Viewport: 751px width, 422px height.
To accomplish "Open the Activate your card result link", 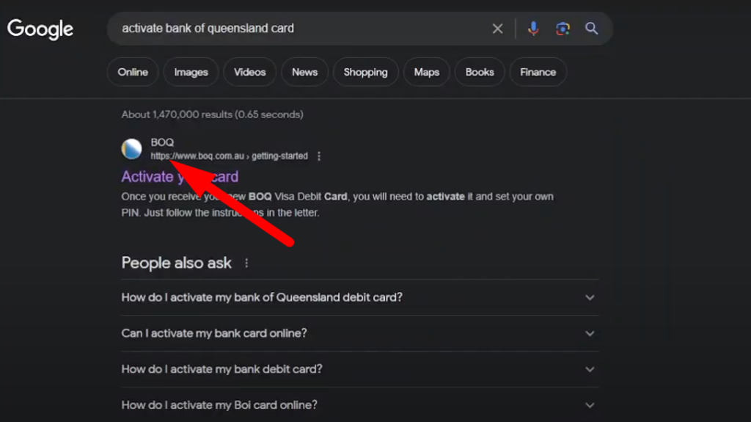I will (180, 176).
